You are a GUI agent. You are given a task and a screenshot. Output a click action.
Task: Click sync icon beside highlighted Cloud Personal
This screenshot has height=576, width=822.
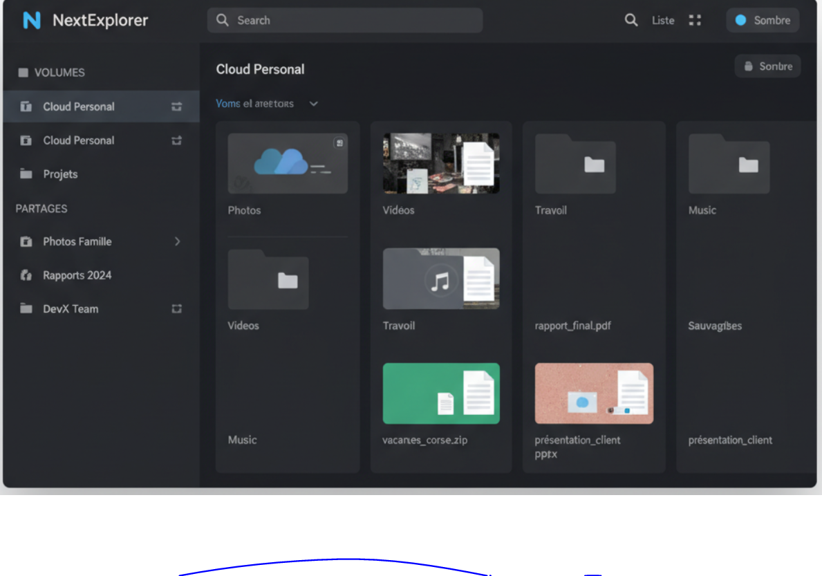point(177,106)
